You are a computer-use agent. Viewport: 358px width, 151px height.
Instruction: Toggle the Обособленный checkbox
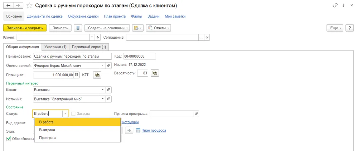9,138
